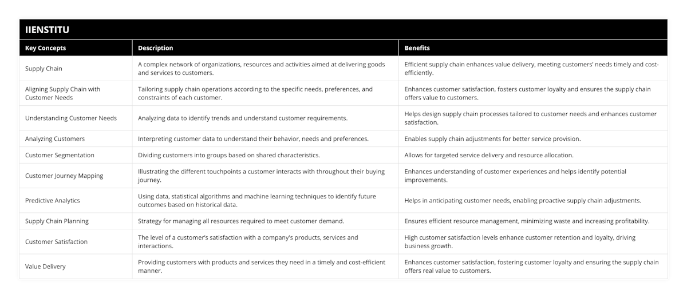
Task: Click the description starting 'A complex network of organizations'
Action: (261, 69)
